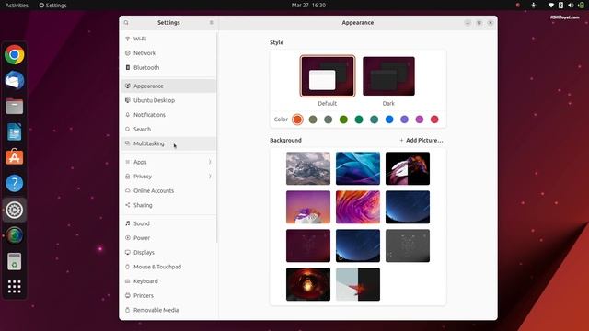
Task: Open the globe application icon in dock
Action: coord(15,235)
